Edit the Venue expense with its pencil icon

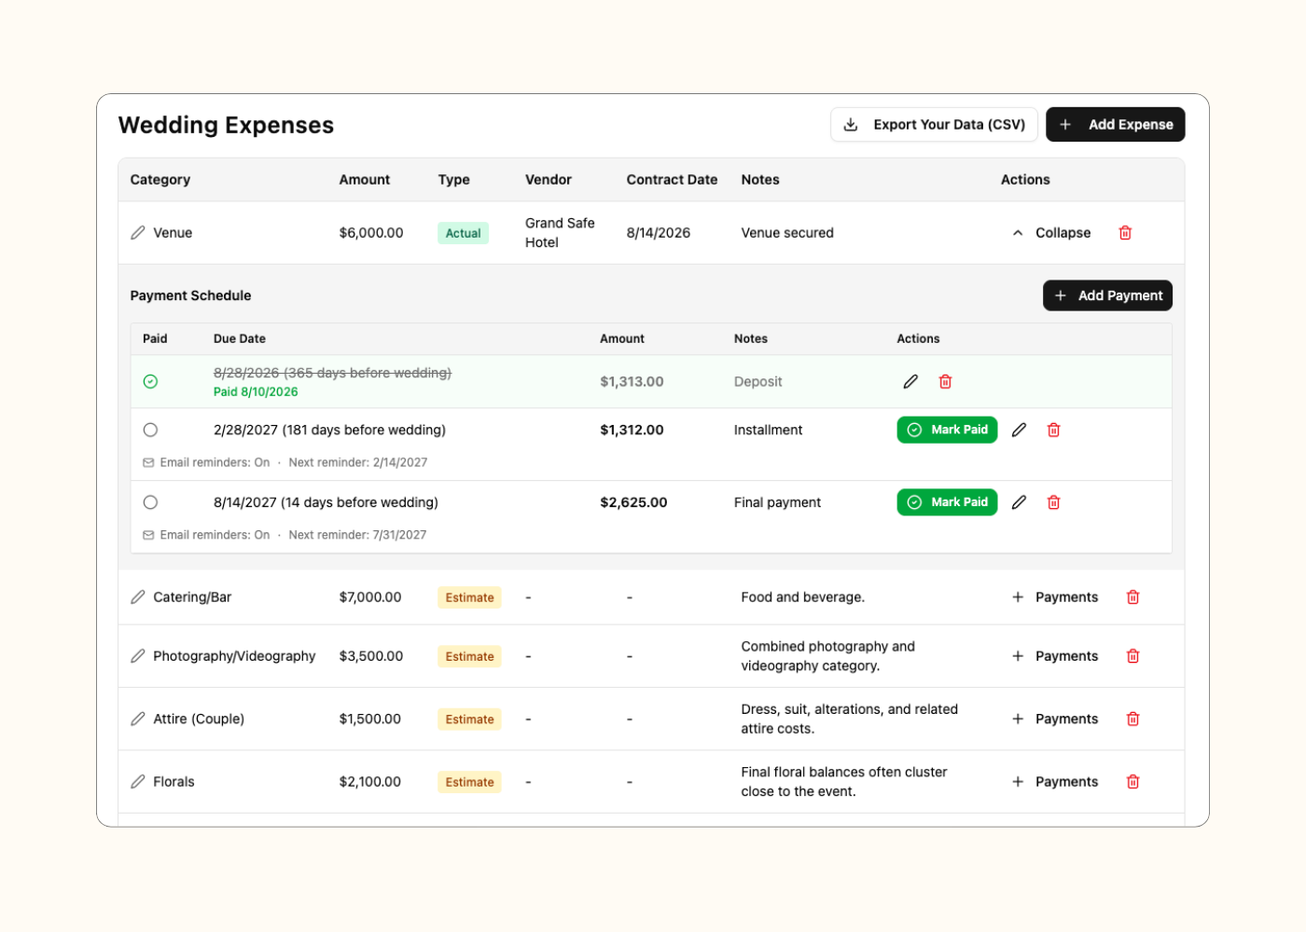tap(138, 233)
